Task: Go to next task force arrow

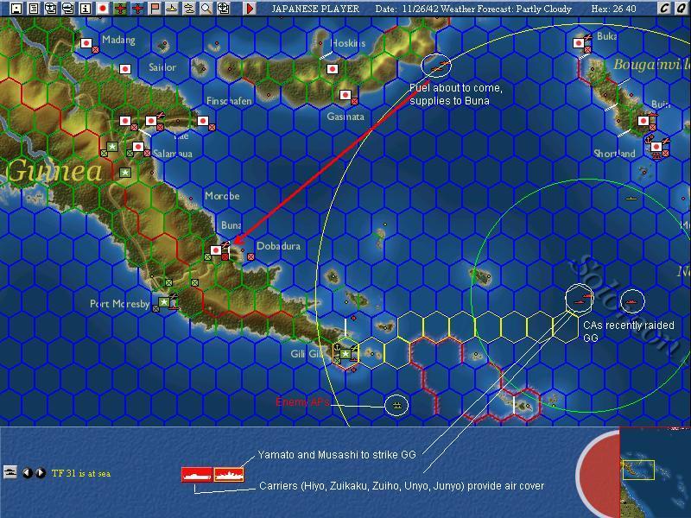Action: pyautogui.click(x=40, y=473)
